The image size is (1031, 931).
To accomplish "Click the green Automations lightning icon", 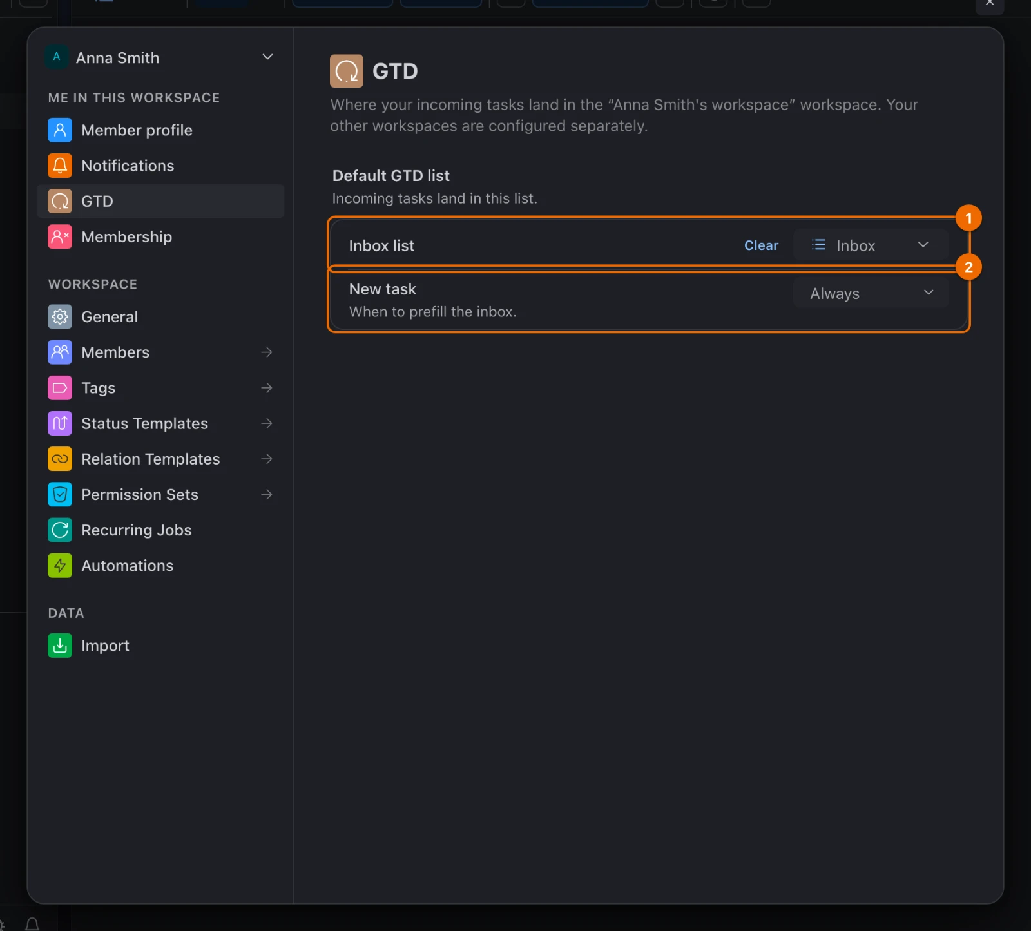I will point(60,565).
